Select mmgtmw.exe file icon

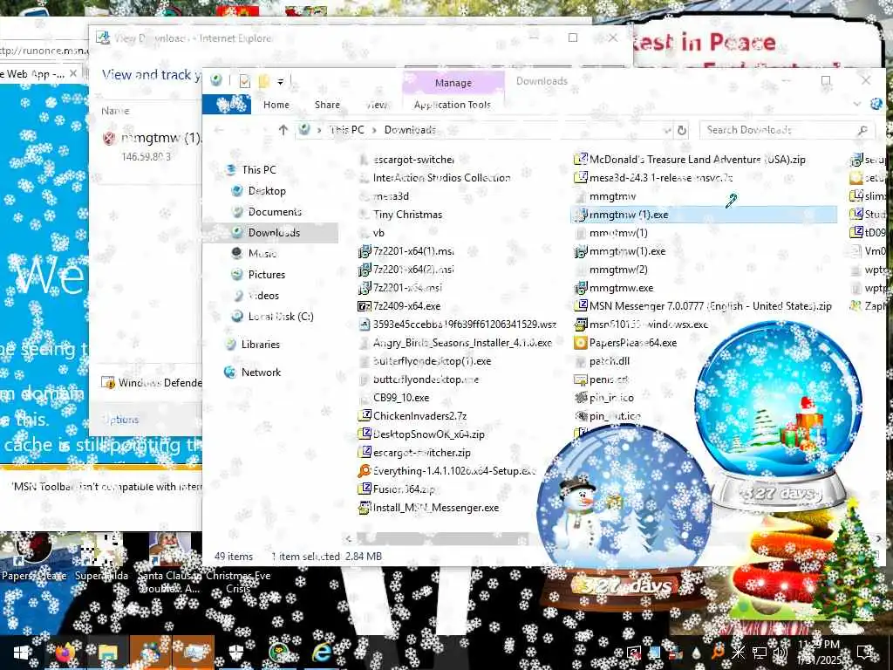(580, 288)
